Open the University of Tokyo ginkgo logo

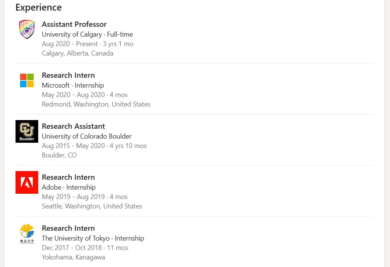[x=27, y=233]
